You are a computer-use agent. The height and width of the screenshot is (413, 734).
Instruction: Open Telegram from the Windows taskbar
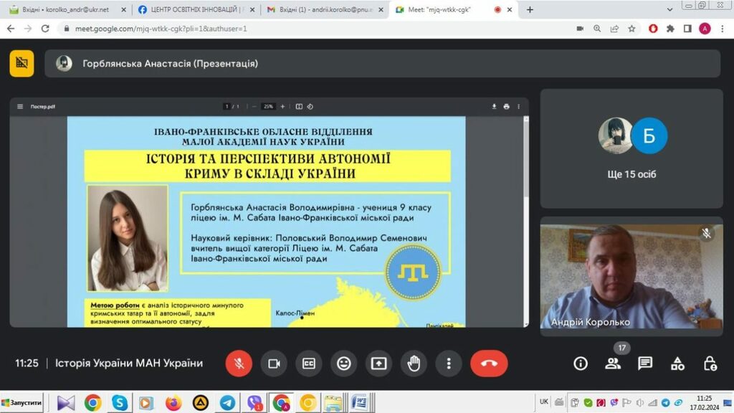tap(227, 403)
